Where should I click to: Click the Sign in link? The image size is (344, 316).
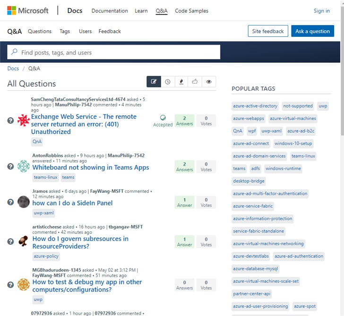(x=322, y=11)
